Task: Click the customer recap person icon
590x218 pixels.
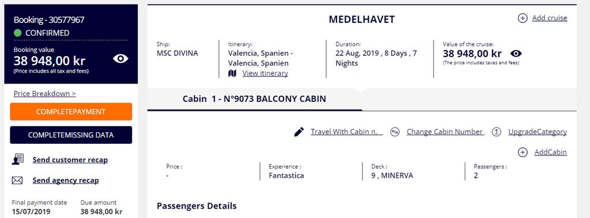Action: click(x=18, y=160)
